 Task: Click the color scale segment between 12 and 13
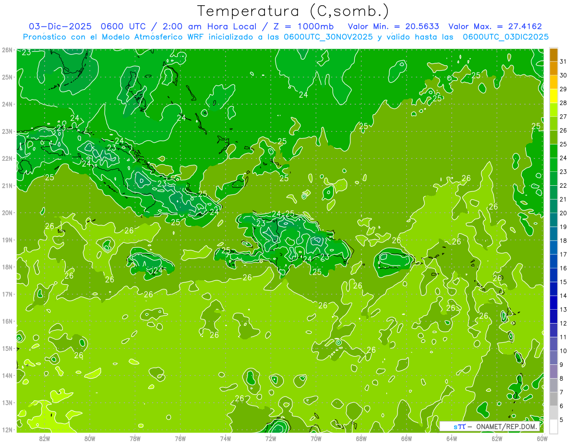[x=553, y=316]
